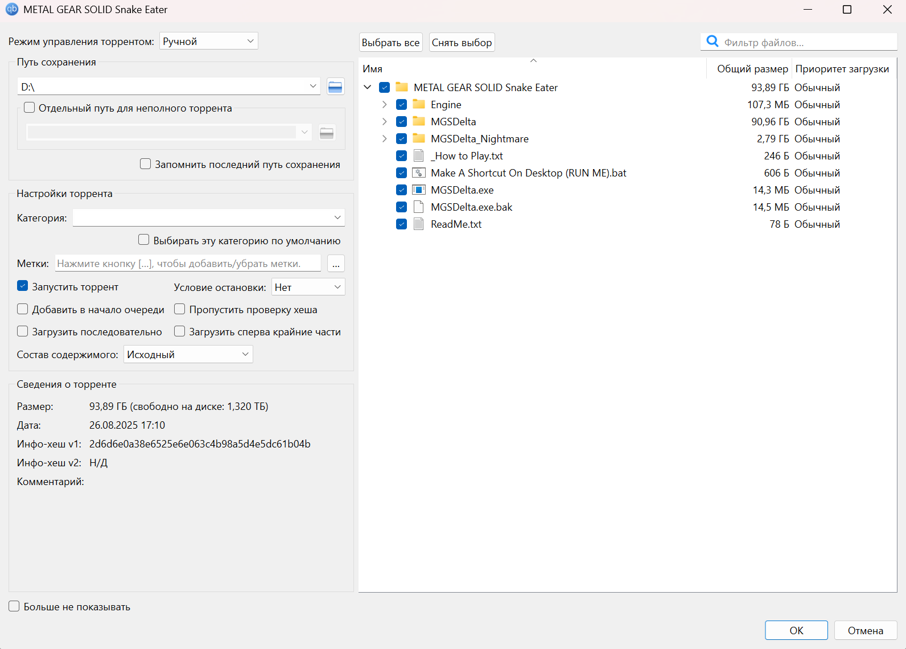906x649 pixels.
Task: Select the 'Make A Shortcut On Desktop (RUN ME).bat' row
Action: coord(628,173)
